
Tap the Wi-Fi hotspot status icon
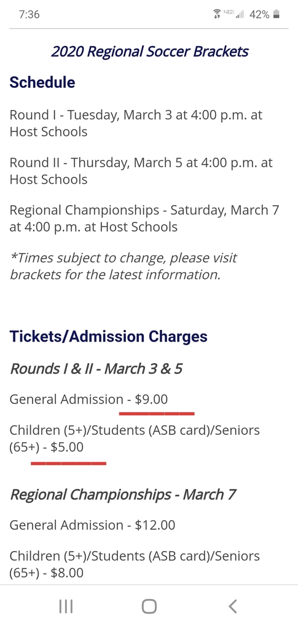tap(216, 15)
